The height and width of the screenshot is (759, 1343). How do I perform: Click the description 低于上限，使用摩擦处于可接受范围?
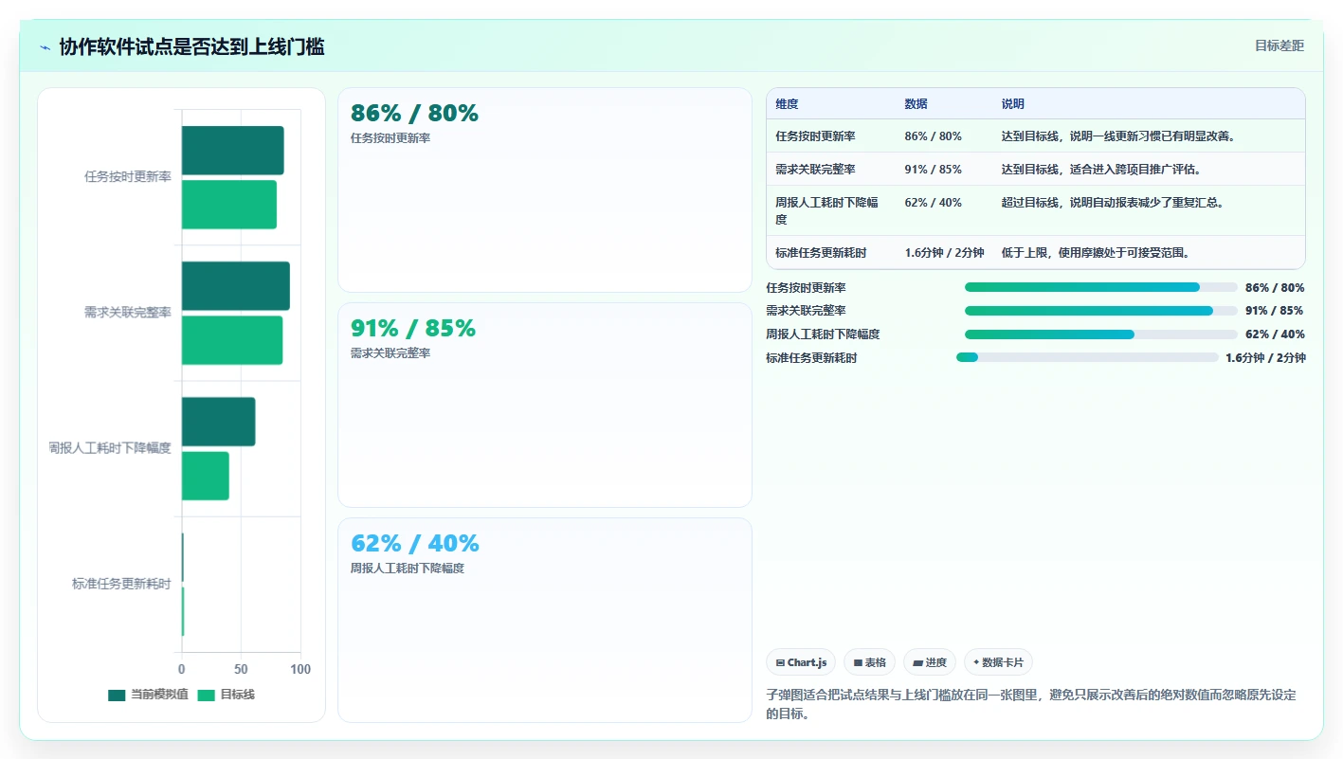(1096, 253)
